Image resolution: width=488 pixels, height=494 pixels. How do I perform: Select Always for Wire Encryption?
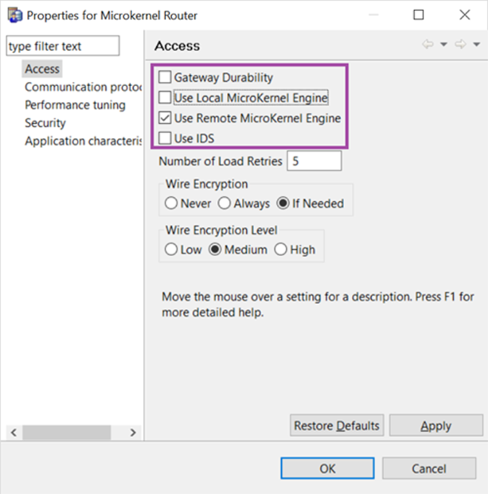[x=224, y=203]
